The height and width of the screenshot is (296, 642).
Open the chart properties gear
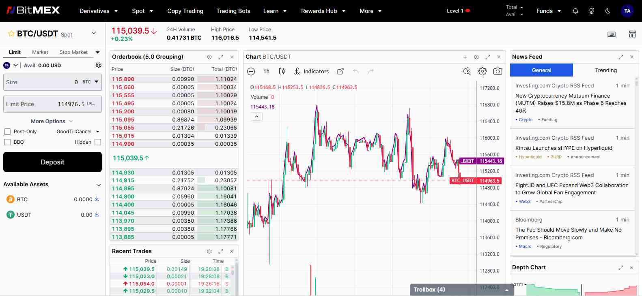(483, 71)
